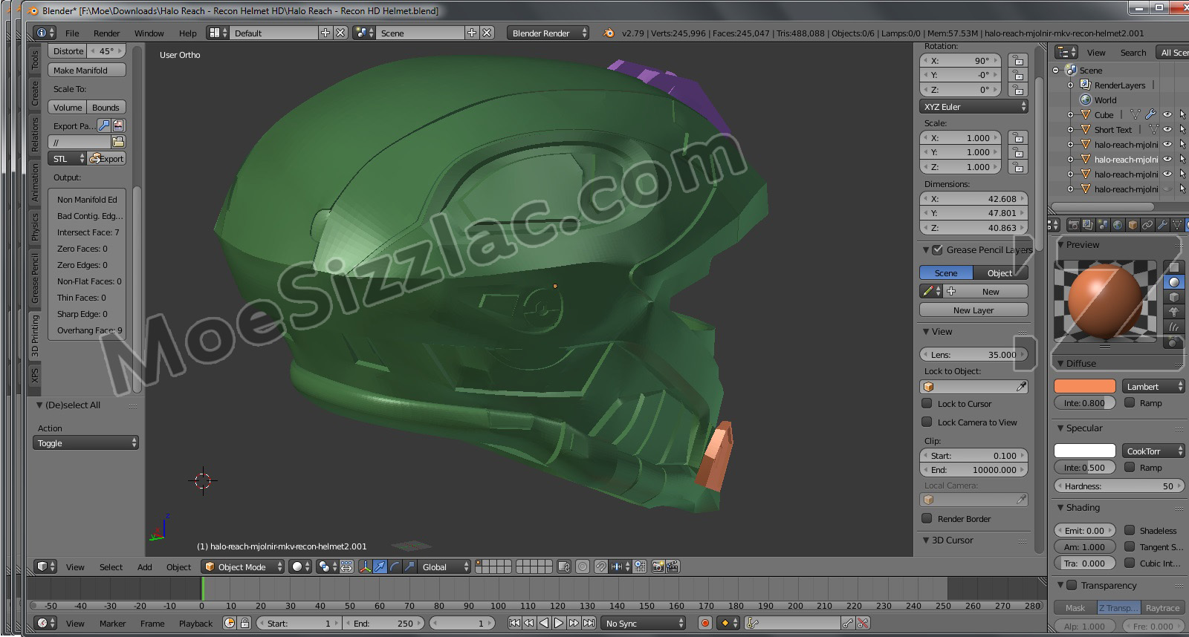Collapse the Scene tree in the outliner
1189x637 pixels.
click(1055, 70)
